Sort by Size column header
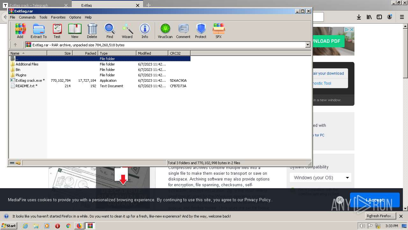 [x=60, y=53]
